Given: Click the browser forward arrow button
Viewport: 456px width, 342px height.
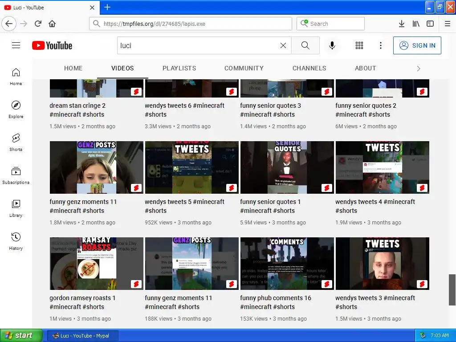Looking at the screenshot, I should point(24,24).
